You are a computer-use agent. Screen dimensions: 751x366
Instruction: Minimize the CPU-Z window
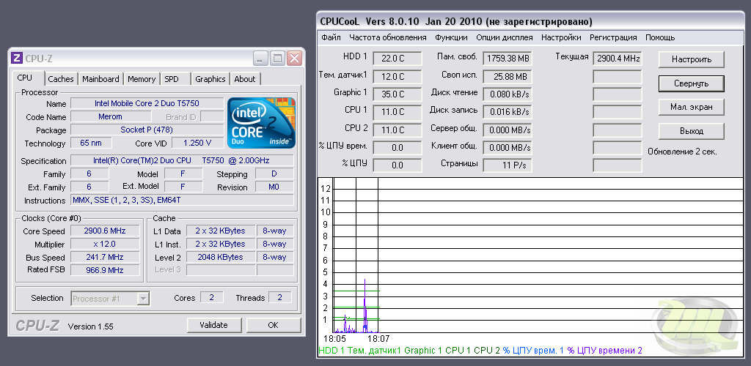261,59
